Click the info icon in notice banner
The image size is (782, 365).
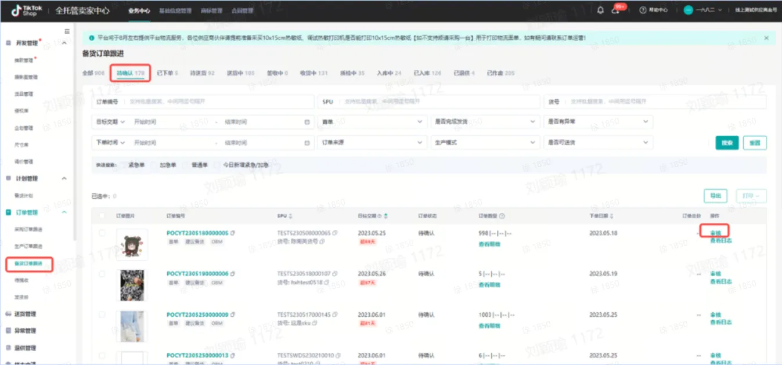[92, 38]
